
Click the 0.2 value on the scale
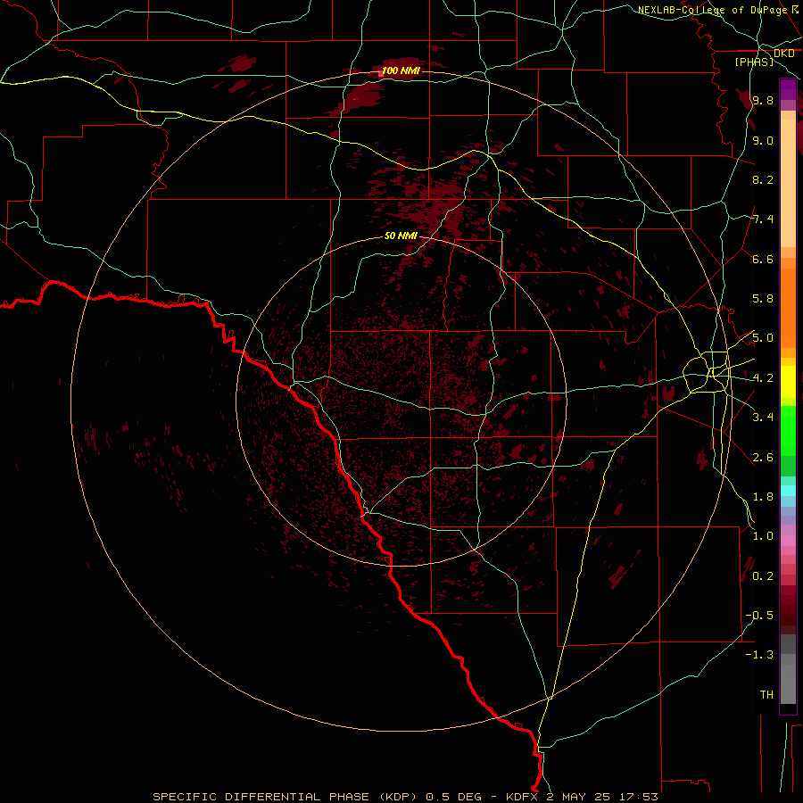[763, 575]
